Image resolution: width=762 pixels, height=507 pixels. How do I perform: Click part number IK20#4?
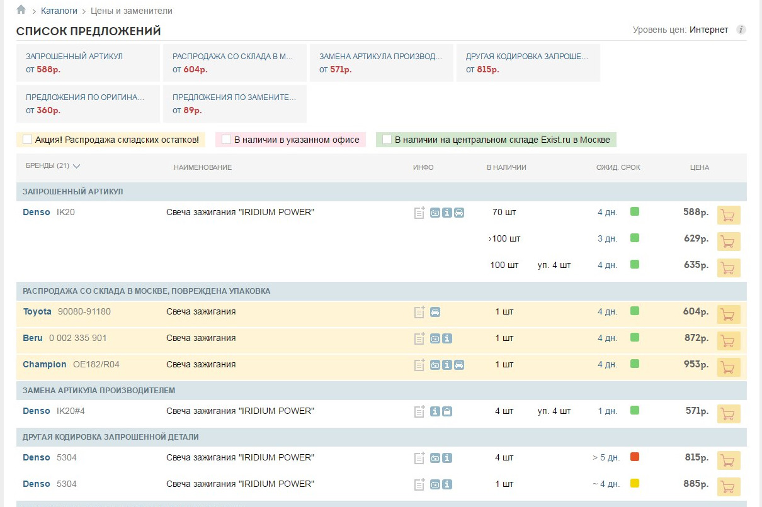point(71,411)
